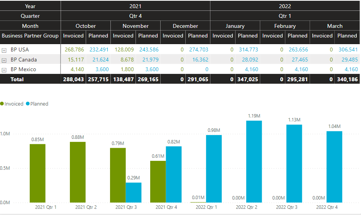Click 2021 Qtr 3 planned bar

click(x=134, y=193)
